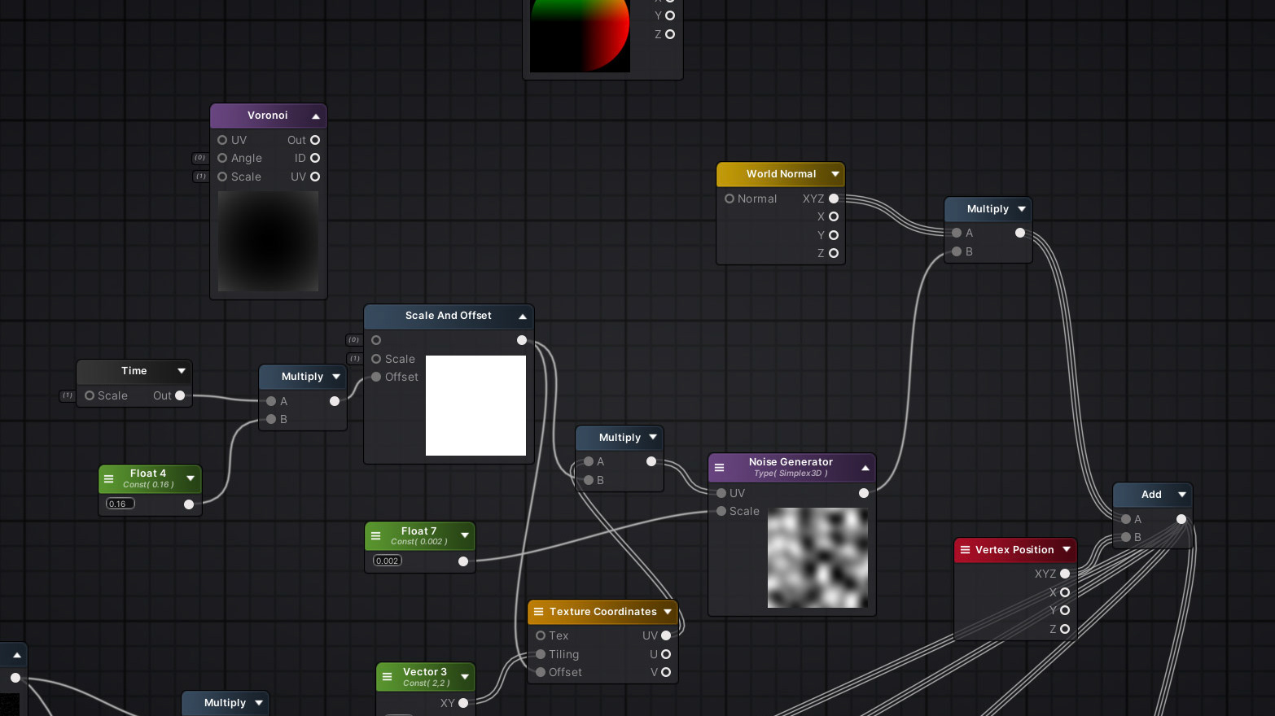
Task: Open the Vector 3 node hamburger menu
Action: click(x=387, y=677)
